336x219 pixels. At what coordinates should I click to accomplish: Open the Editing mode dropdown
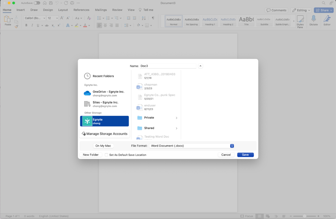tap(301, 10)
